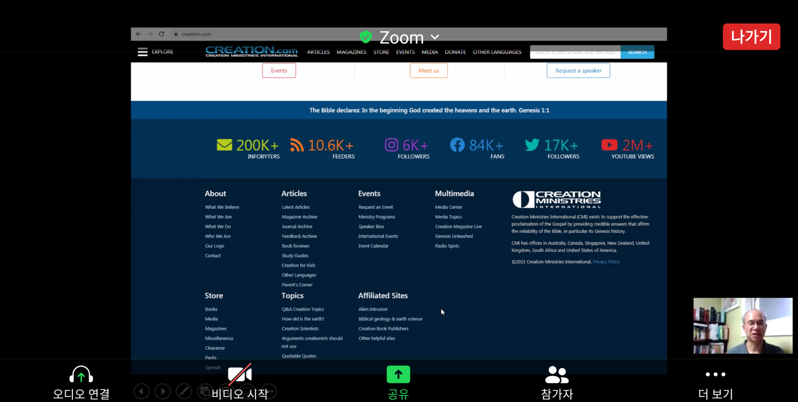This screenshot has width=798, height=402.
Task: Open the Books link under Store
Action: click(x=211, y=309)
